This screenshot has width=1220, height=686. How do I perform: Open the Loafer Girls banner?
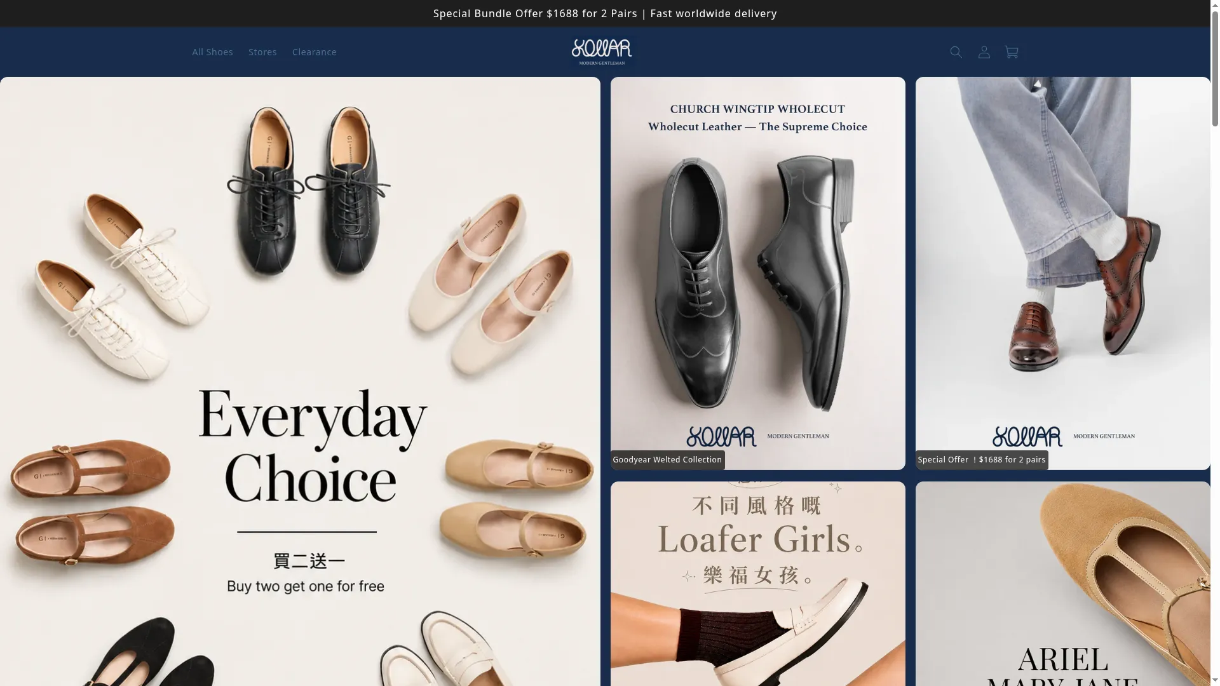[x=757, y=584]
